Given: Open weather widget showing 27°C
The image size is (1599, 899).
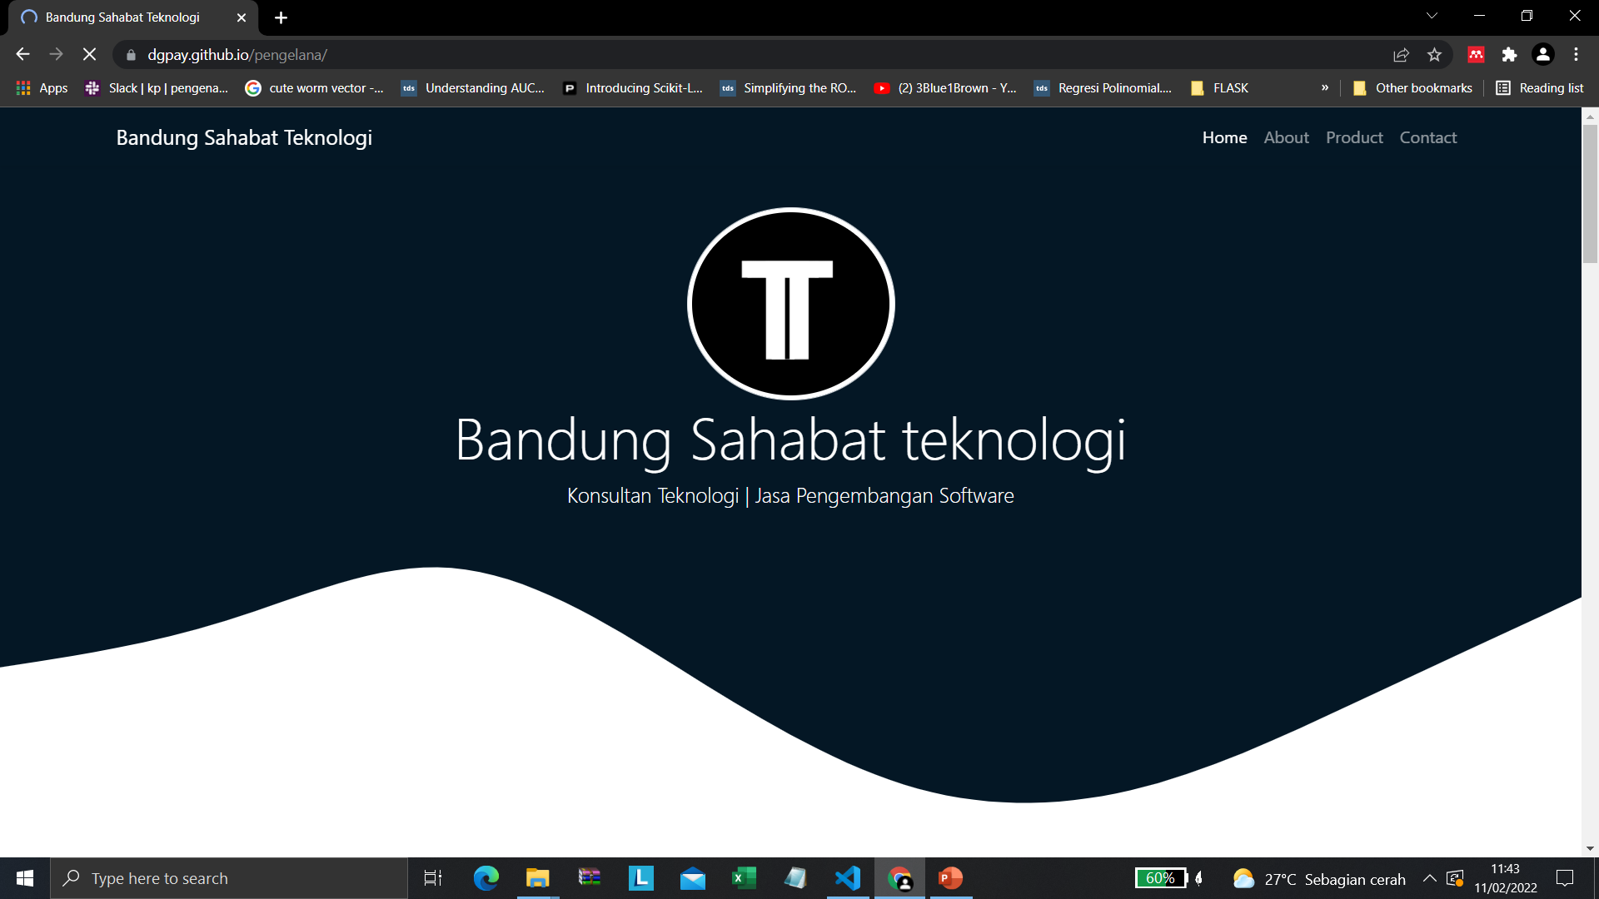Looking at the screenshot, I should pos(1318,879).
